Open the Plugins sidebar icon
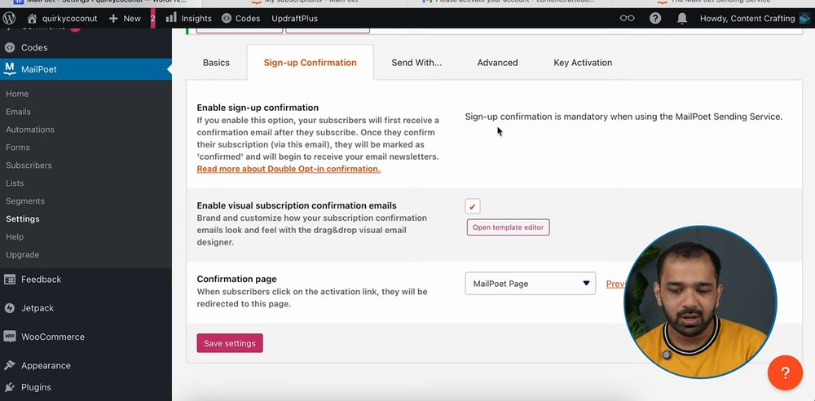The image size is (815, 401). [x=9, y=387]
